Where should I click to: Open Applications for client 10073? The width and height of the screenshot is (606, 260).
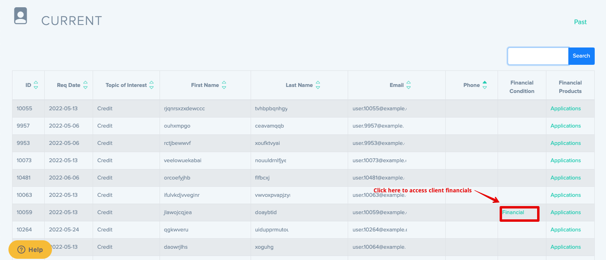pos(565,160)
